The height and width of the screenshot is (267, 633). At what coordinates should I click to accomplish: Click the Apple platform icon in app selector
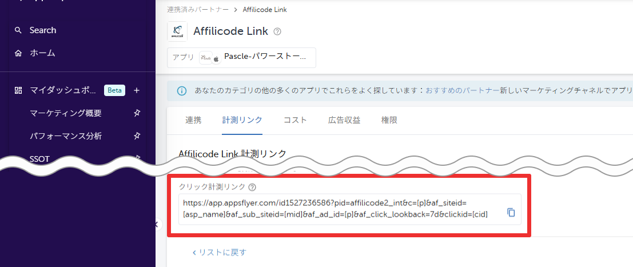click(216, 58)
